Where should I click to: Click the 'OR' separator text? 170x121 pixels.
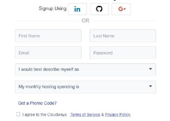pos(85,21)
